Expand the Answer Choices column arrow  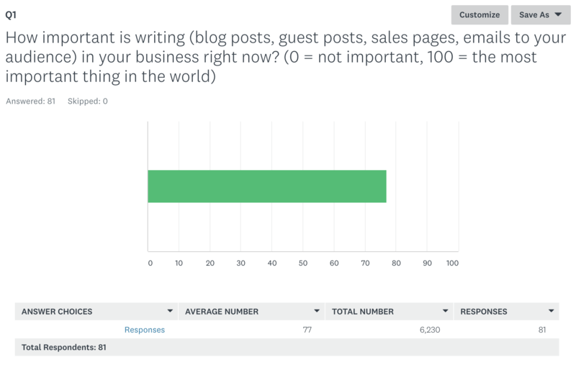pyautogui.click(x=170, y=312)
